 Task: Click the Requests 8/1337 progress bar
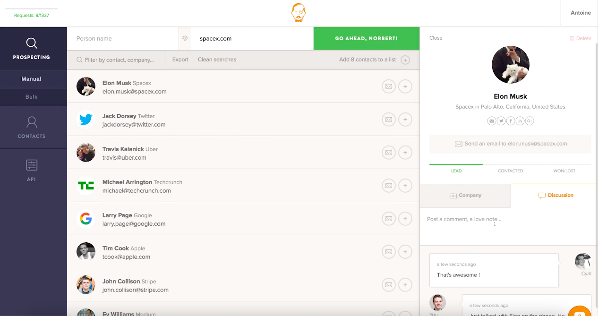[x=32, y=9]
